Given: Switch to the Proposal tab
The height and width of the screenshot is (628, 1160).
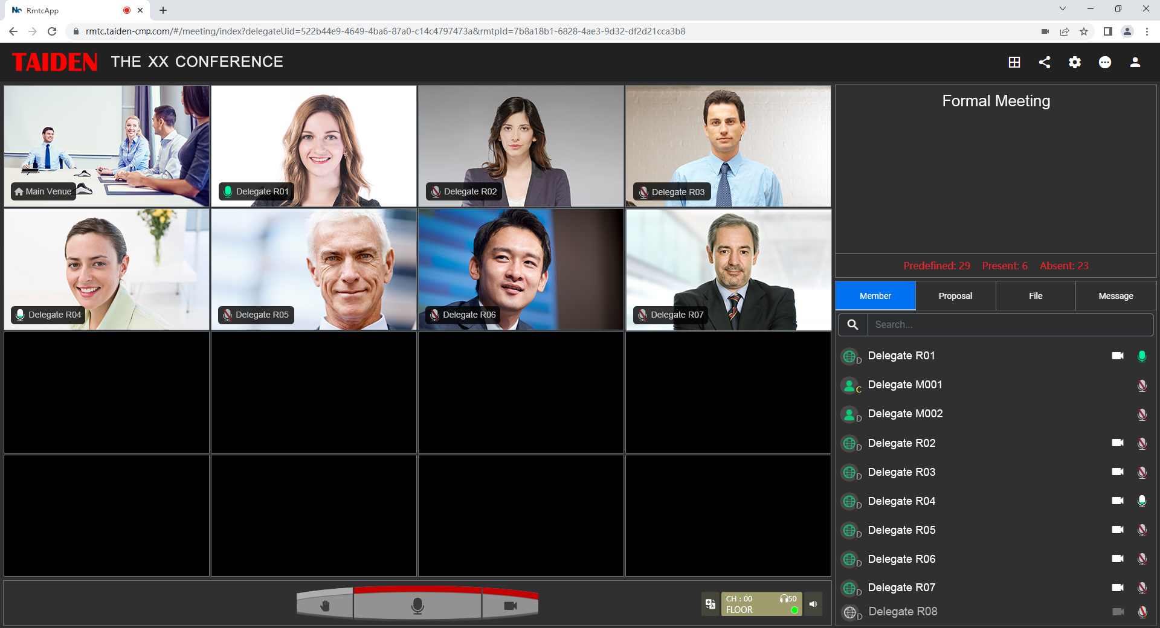Looking at the screenshot, I should pos(955,296).
